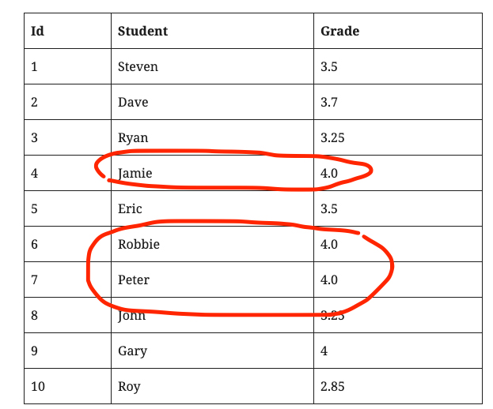Viewport: 493px width, 409px height.
Task: Select Robbie's 4.0 grade cell
Action: click(x=398, y=244)
